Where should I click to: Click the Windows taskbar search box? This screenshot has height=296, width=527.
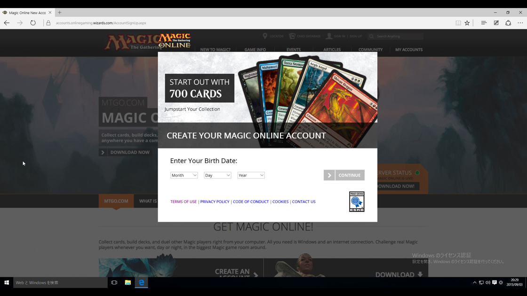[x=60, y=282]
